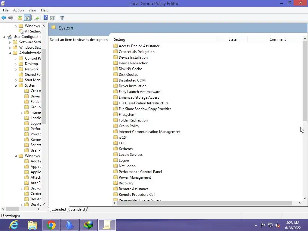Click the muted volume tray icon
308x231 pixels.
[x=278, y=225]
